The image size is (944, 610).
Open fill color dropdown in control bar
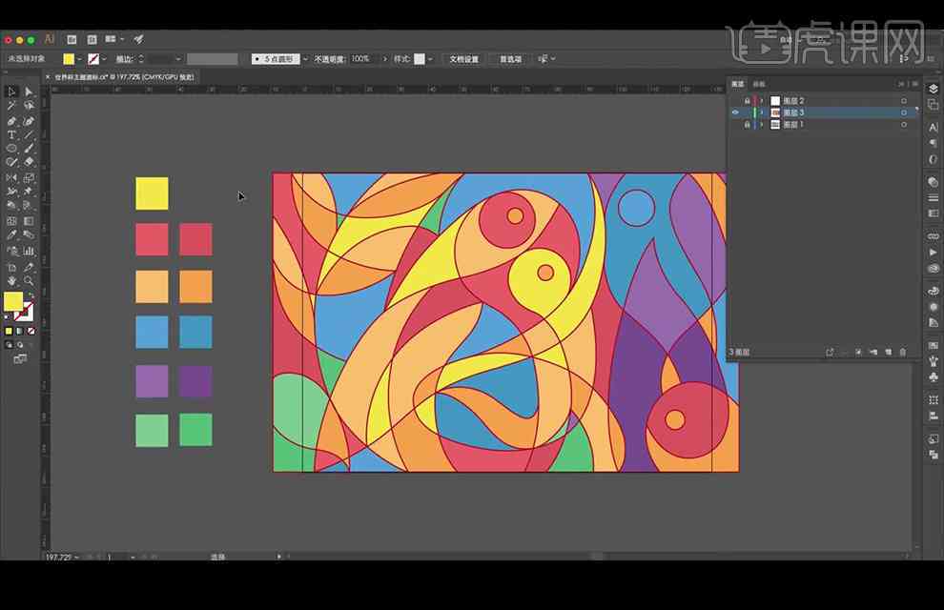(79, 59)
